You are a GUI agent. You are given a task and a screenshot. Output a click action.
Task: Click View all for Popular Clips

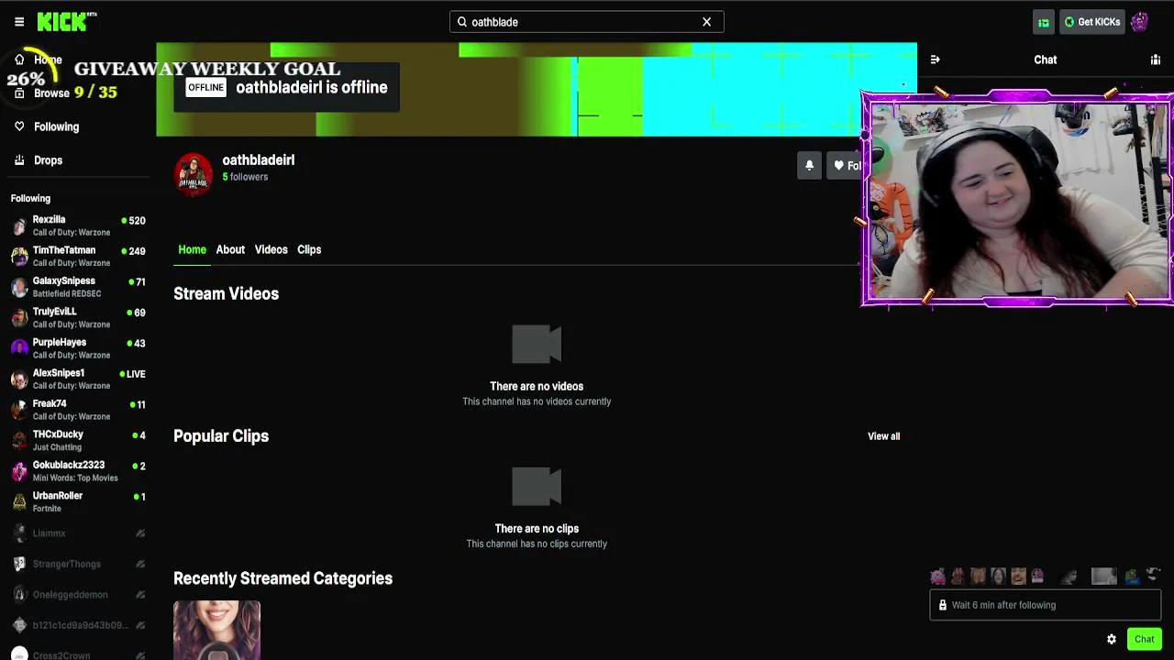tap(884, 436)
